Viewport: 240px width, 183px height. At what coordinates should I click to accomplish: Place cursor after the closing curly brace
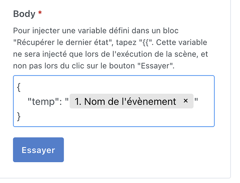click(20, 116)
